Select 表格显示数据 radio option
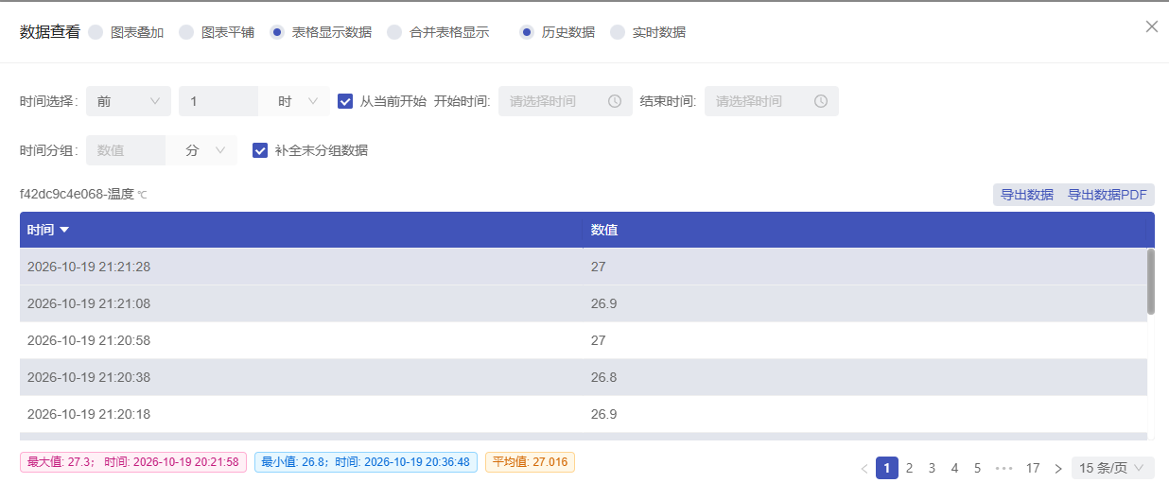 (x=277, y=32)
